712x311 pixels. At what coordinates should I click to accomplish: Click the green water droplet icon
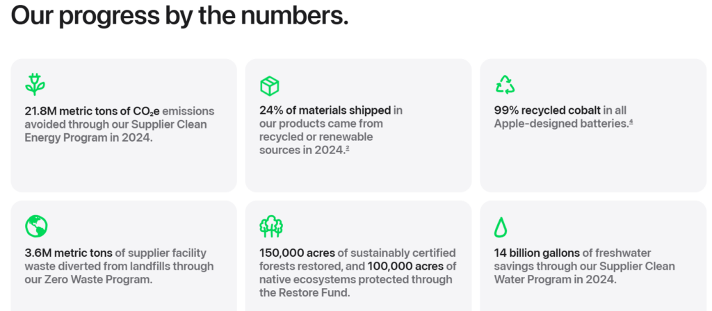click(x=501, y=226)
